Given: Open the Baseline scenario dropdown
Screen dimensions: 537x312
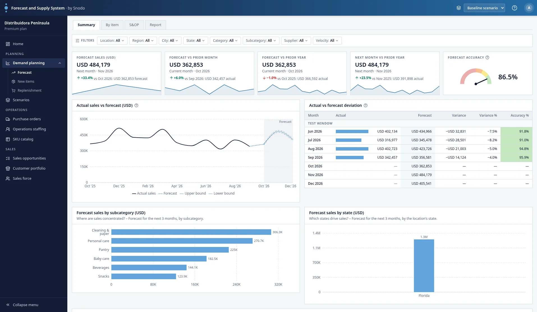Looking at the screenshot, I should point(484,8).
